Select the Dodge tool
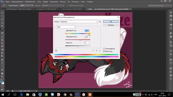Image resolution: width=173 pixels, height=97 pixels. click(x=2, y=56)
